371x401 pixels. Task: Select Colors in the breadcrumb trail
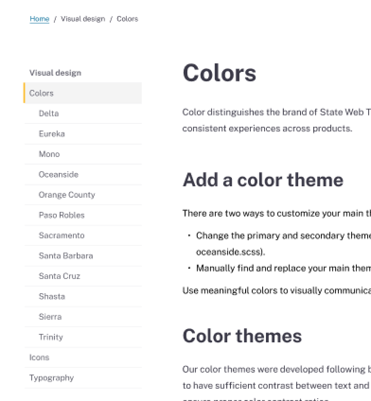coord(127,18)
